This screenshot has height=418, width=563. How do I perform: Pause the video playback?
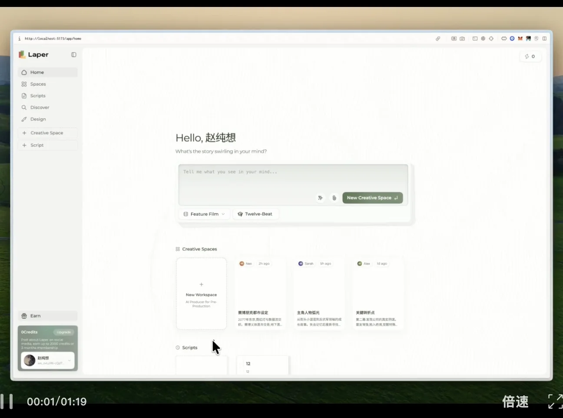[7, 401]
